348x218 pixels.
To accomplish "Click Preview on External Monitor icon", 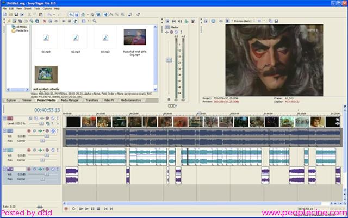I will click(x=213, y=21).
